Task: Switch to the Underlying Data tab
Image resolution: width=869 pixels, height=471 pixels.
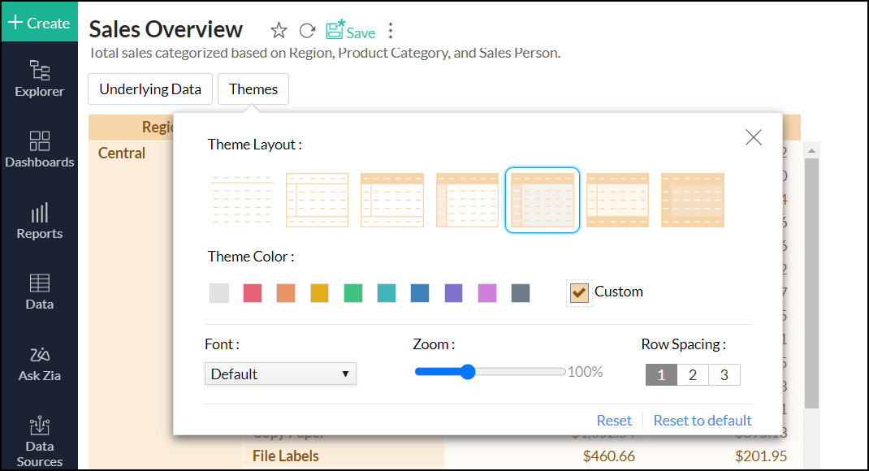Action: coord(150,89)
